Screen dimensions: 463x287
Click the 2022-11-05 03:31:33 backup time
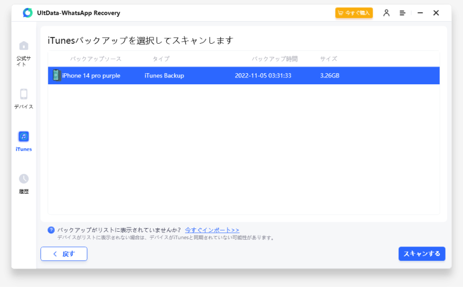(x=263, y=76)
